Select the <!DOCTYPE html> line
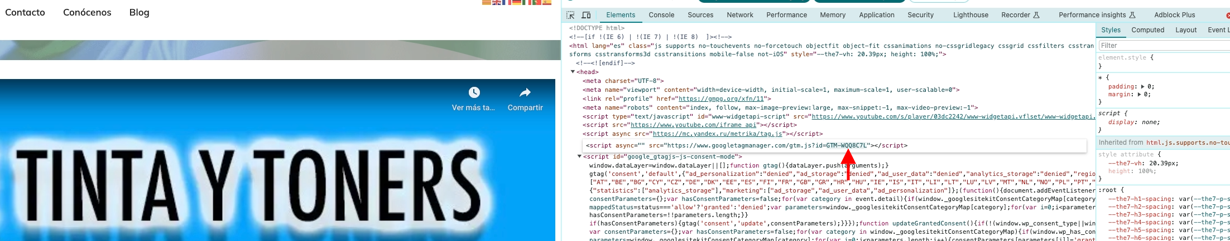Image resolution: width=1230 pixels, height=241 pixels. click(597, 28)
